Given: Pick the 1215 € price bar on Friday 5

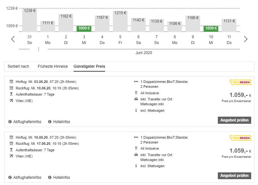Looking at the screenshot, I should click(120, 21).
